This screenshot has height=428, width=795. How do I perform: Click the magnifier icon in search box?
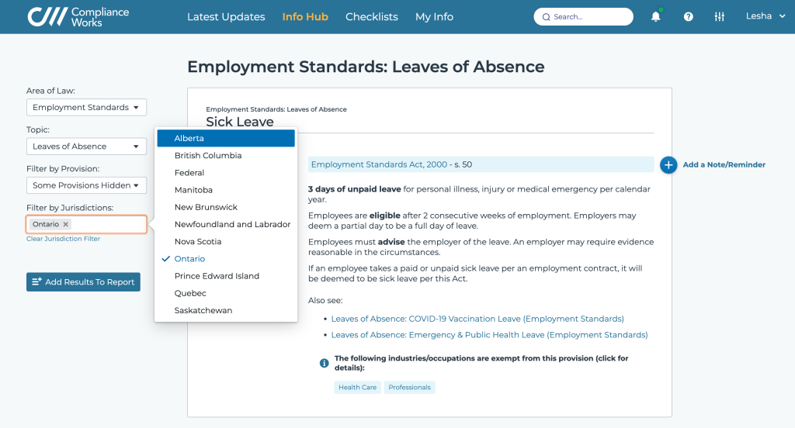coord(546,17)
